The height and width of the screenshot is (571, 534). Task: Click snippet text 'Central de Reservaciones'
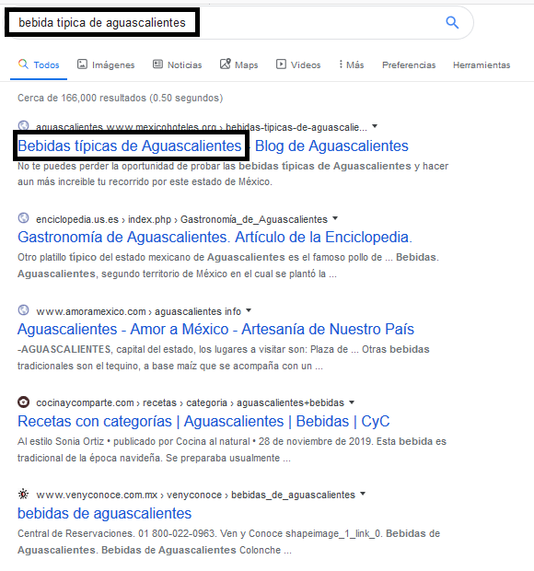tap(228, 542)
